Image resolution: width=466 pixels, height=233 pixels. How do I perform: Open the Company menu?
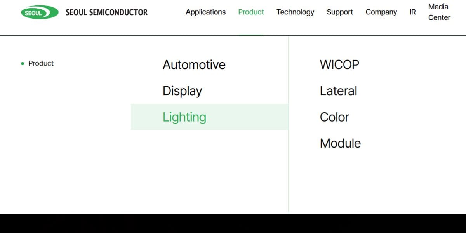point(381,12)
